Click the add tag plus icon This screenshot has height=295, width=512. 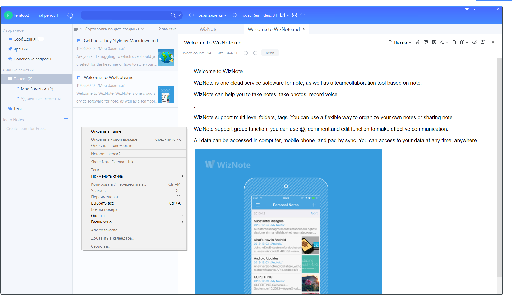[255, 53]
